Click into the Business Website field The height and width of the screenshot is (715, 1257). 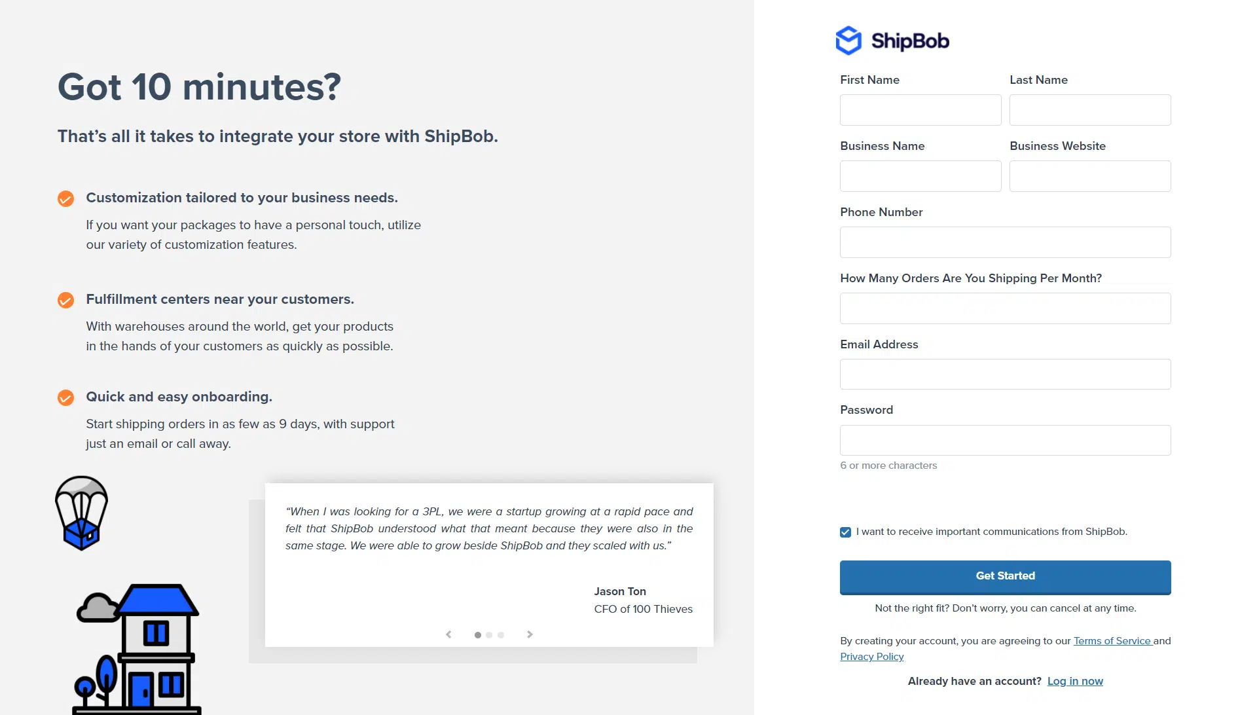click(1090, 176)
